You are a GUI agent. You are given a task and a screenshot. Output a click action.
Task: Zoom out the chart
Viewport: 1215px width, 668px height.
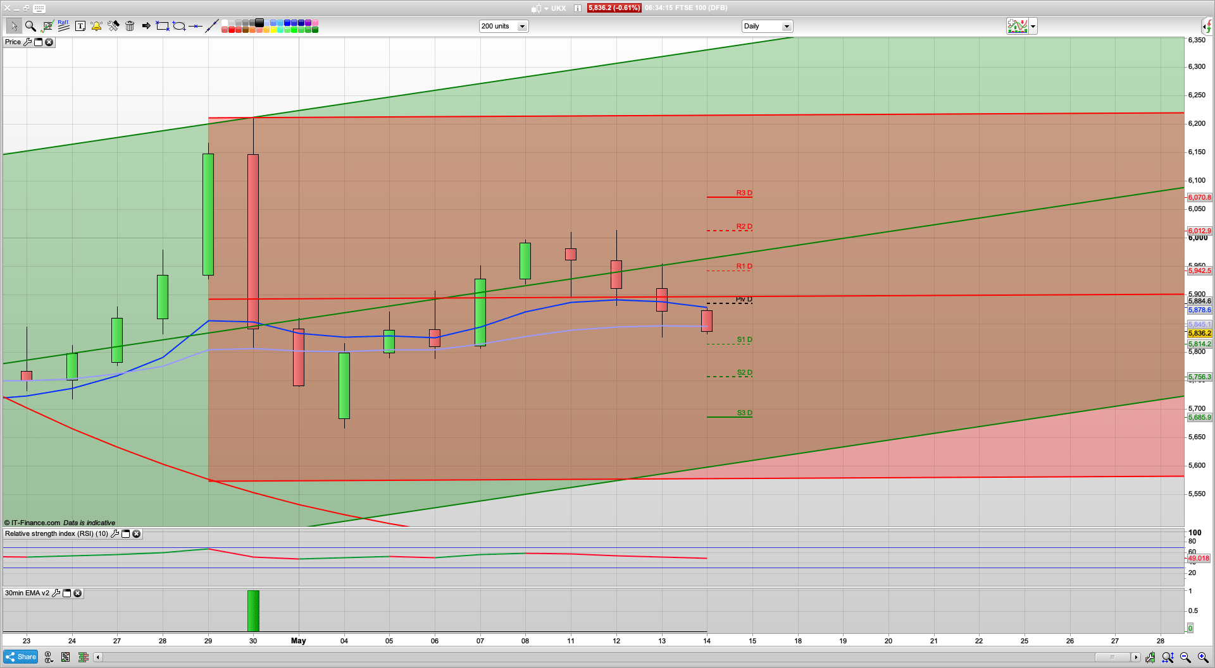coord(1185,657)
